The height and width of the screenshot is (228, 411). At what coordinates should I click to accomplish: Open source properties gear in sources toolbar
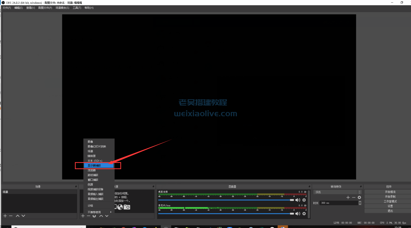coord(94,216)
